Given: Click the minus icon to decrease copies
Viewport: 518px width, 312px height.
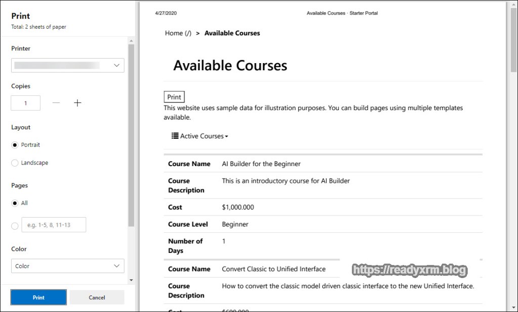Looking at the screenshot, I should [56, 103].
